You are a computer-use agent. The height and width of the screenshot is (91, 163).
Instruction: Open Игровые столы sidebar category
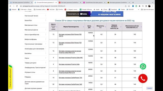30,72
